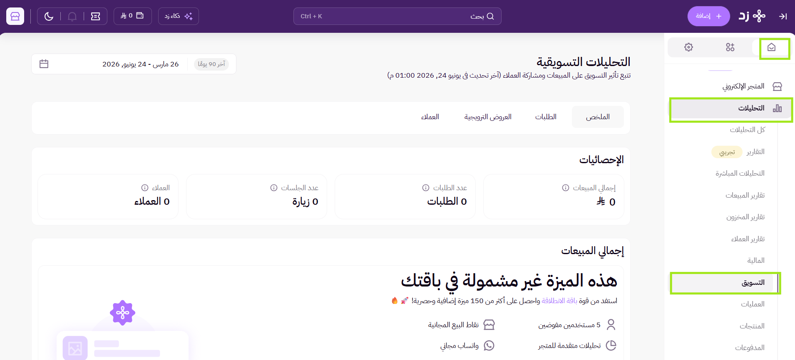Image resolution: width=795 pixels, height=360 pixels.
Task: Select the apps grid sidebar tab
Action: [730, 47]
